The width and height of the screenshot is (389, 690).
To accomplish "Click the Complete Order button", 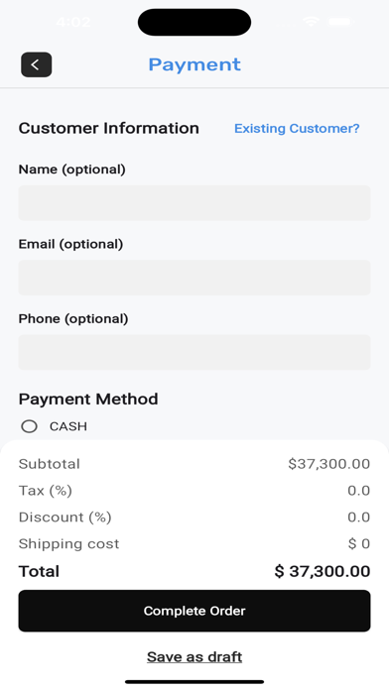I will click(194, 611).
